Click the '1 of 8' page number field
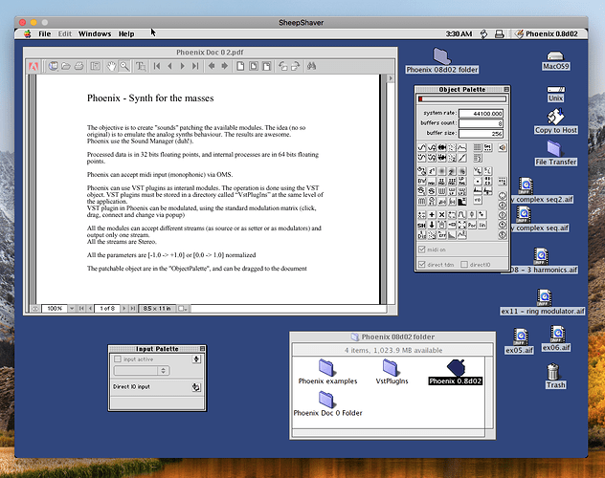605x478 pixels. pyautogui.click(x=107, y=309)
